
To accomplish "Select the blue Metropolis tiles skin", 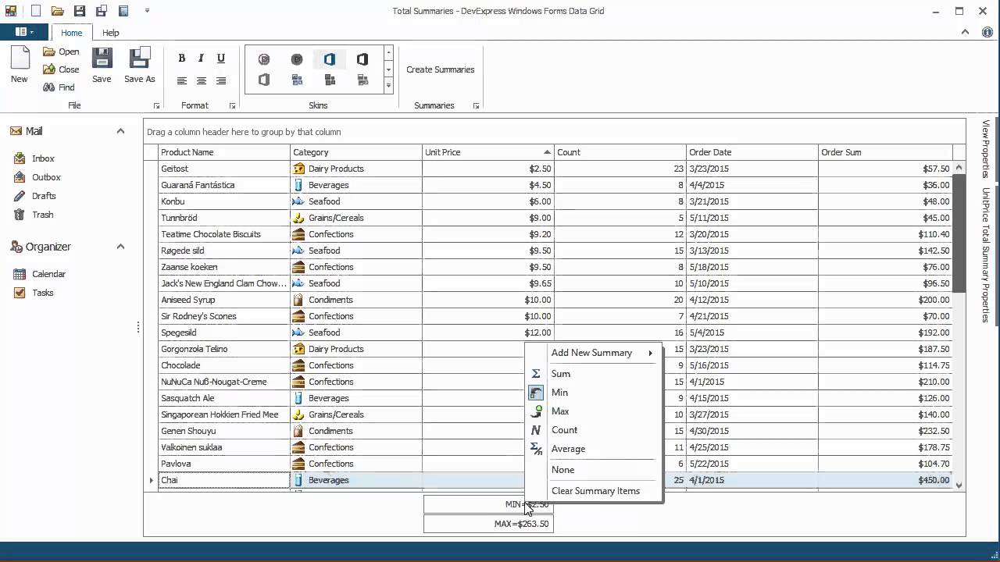I will (x=297, y=80).
